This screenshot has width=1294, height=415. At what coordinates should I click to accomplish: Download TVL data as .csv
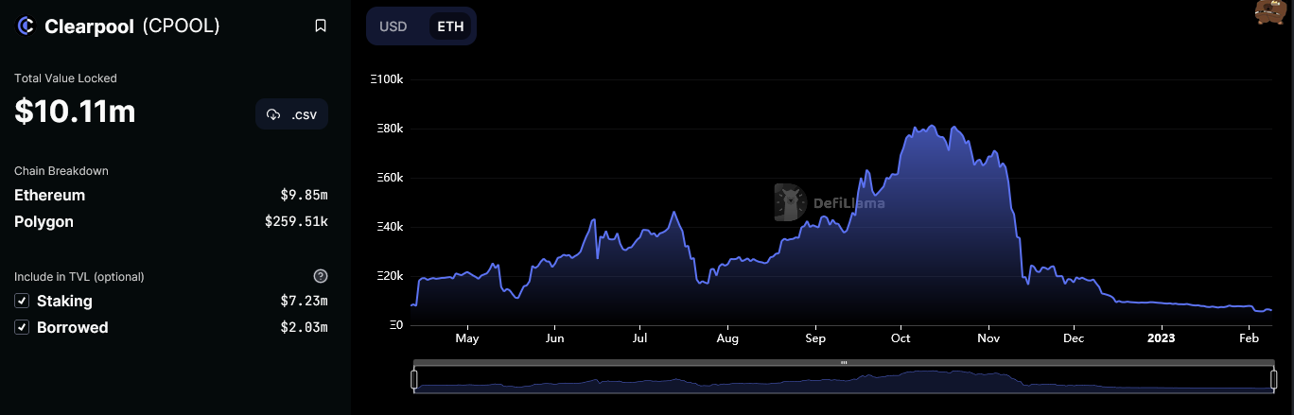click(x=292, y=114)
